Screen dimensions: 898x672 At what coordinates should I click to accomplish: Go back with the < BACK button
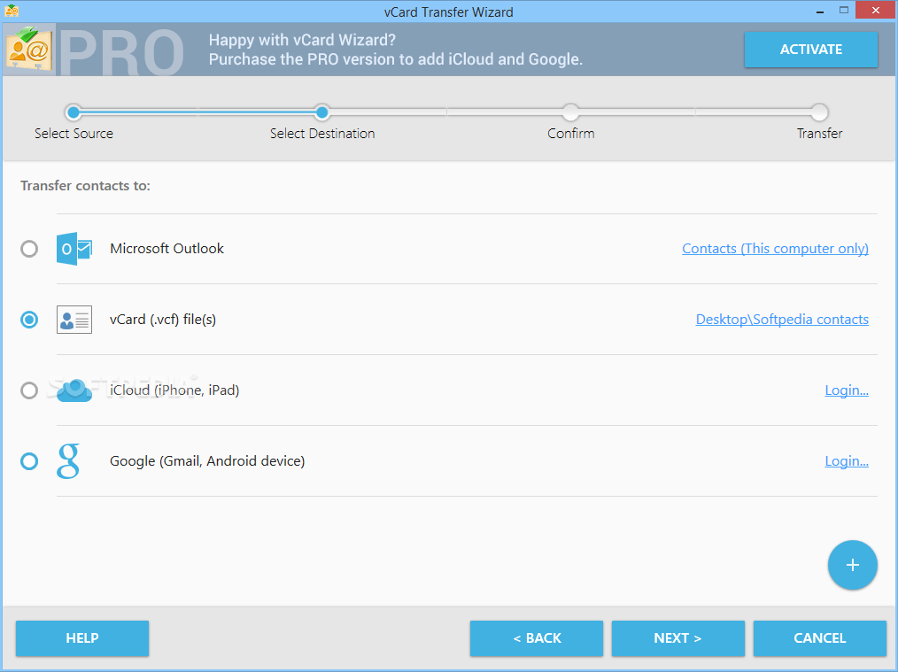537,638
